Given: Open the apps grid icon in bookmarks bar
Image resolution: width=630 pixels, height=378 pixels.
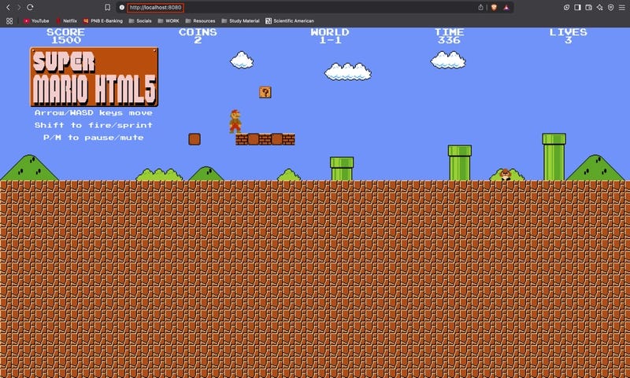Looking at the screenshot, I should point(9,21).
